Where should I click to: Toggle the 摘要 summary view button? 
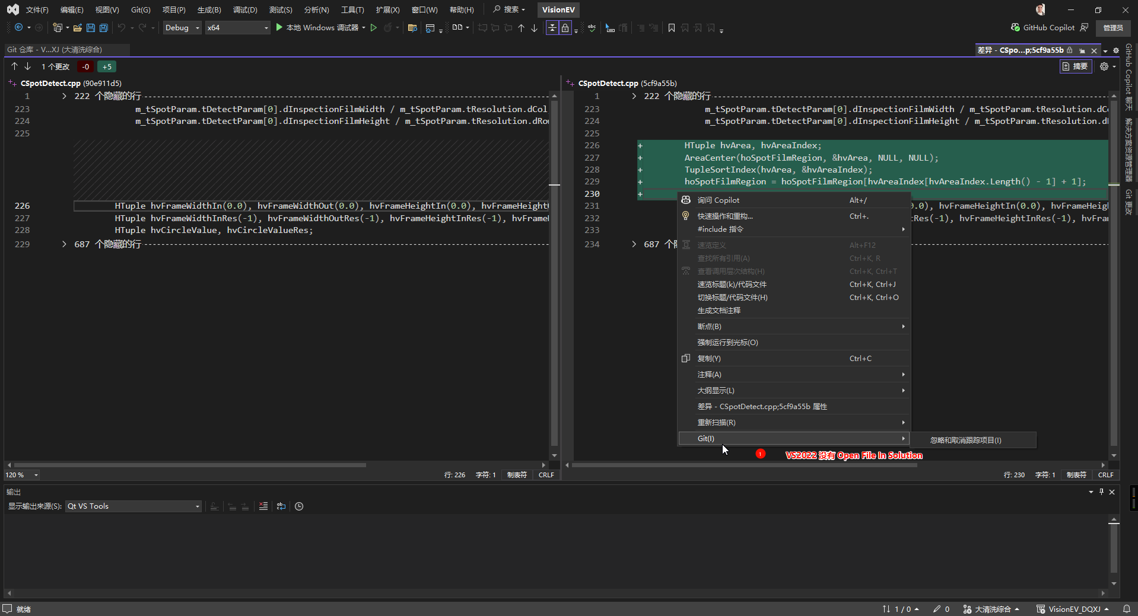(x=1076, y=66)
